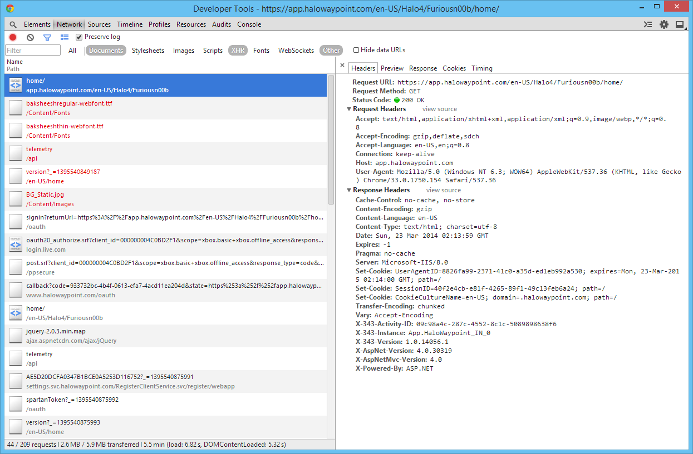Enable the Stylesheets filter
693x454 pixels.
(x=148, y=51)
